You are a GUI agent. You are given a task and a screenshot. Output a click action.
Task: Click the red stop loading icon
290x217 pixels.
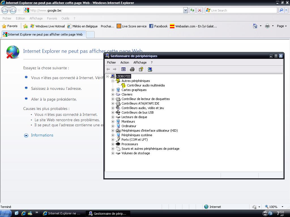tap(200, 10)
